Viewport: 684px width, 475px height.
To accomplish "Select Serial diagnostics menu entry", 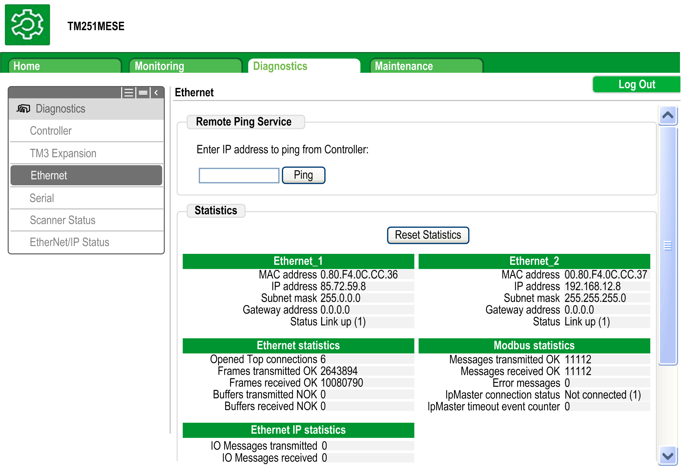I will click(86, 198).
